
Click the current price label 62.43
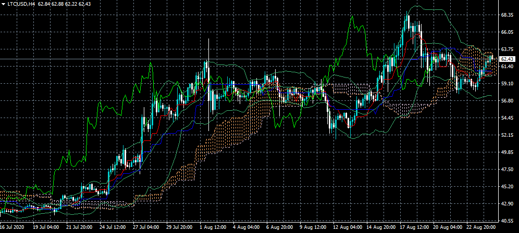506,59
